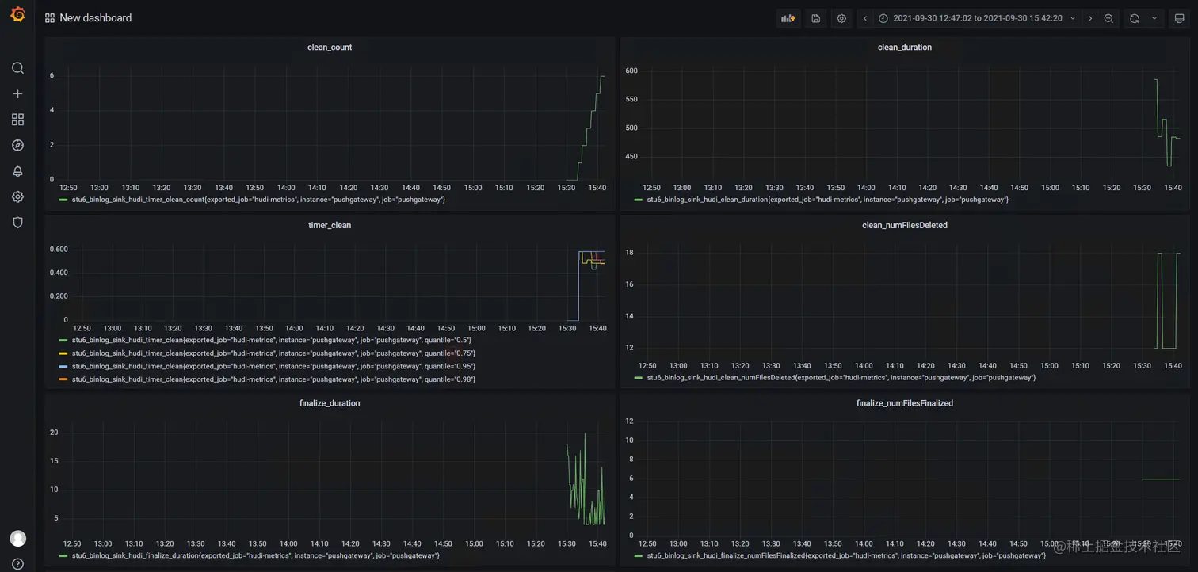1198x572 pixels.
Task: Open the timer_clean panel title menu
Action: tap(330, 225)
